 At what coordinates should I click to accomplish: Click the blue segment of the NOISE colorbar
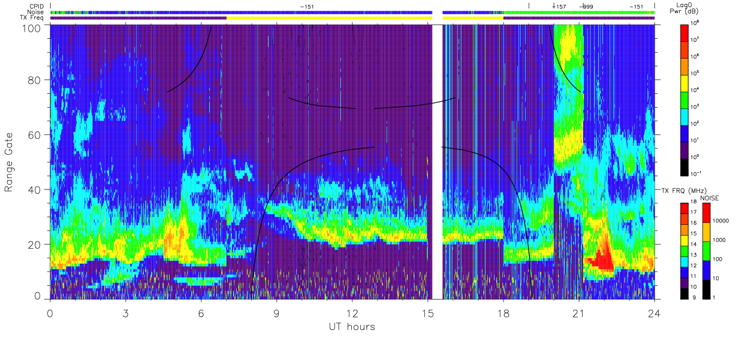(707, 271)
